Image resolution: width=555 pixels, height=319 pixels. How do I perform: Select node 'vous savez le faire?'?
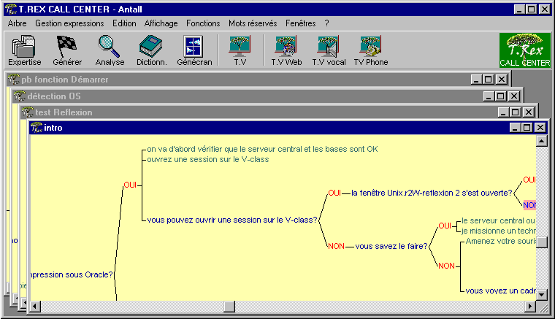point(391,247)
